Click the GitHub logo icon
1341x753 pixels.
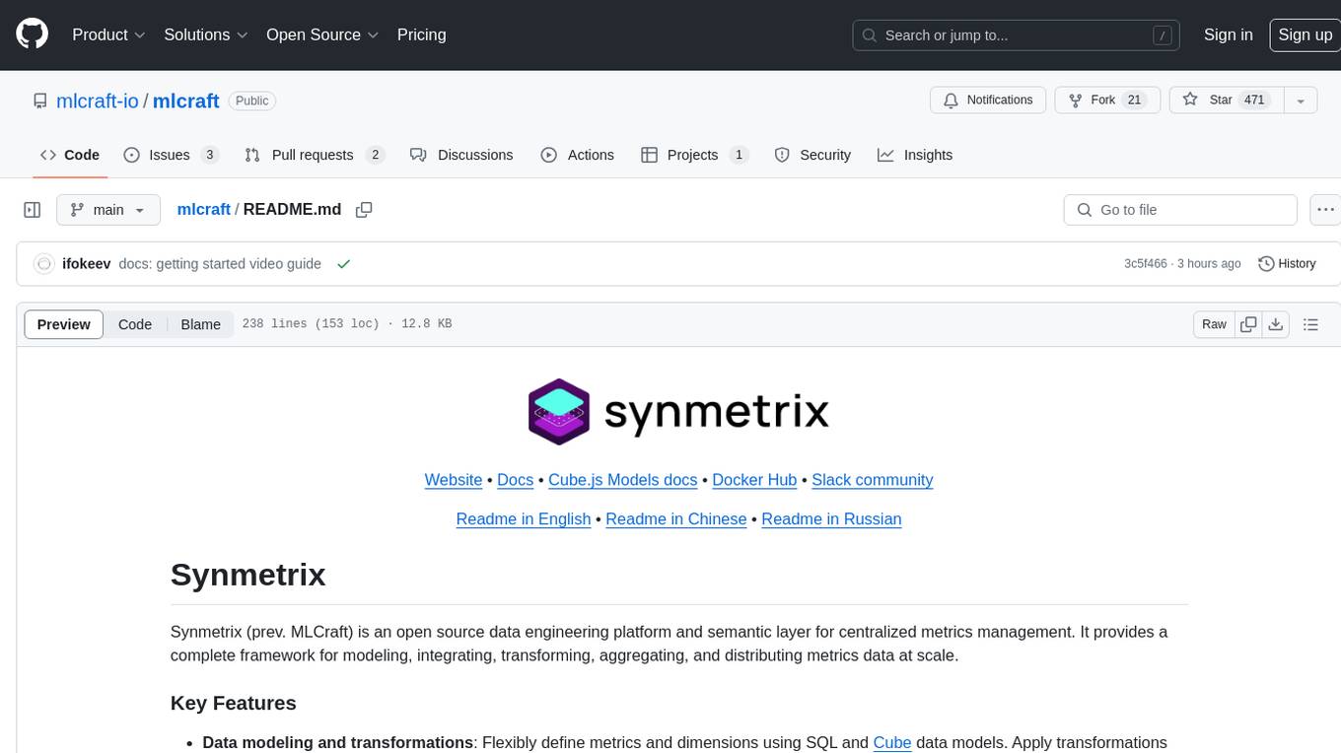pyautogui.click(x=32, y=34)
